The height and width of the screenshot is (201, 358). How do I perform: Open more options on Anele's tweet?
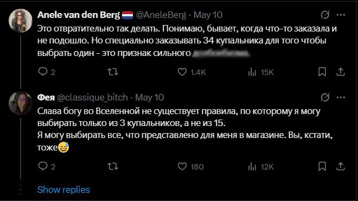(x=341, y=15)
